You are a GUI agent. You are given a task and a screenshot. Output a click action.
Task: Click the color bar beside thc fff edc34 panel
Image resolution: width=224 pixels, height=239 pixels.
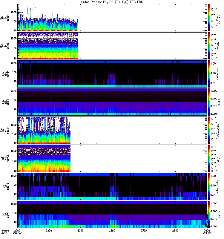[x=209, y=130]
